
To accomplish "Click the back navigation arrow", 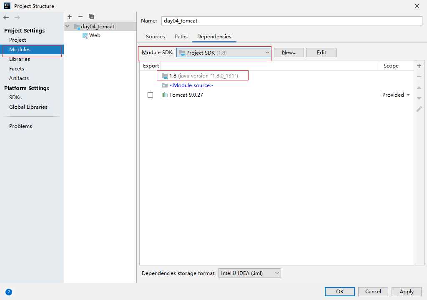I will pos(6,17).
